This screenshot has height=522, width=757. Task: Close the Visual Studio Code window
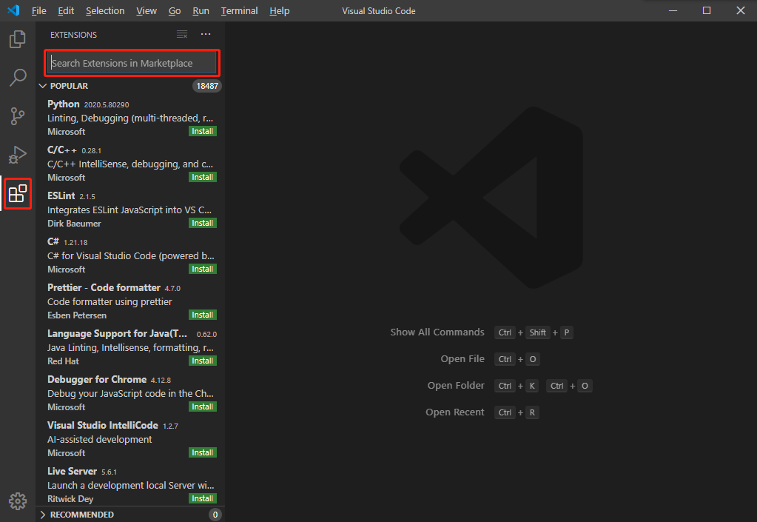(741, 10)
